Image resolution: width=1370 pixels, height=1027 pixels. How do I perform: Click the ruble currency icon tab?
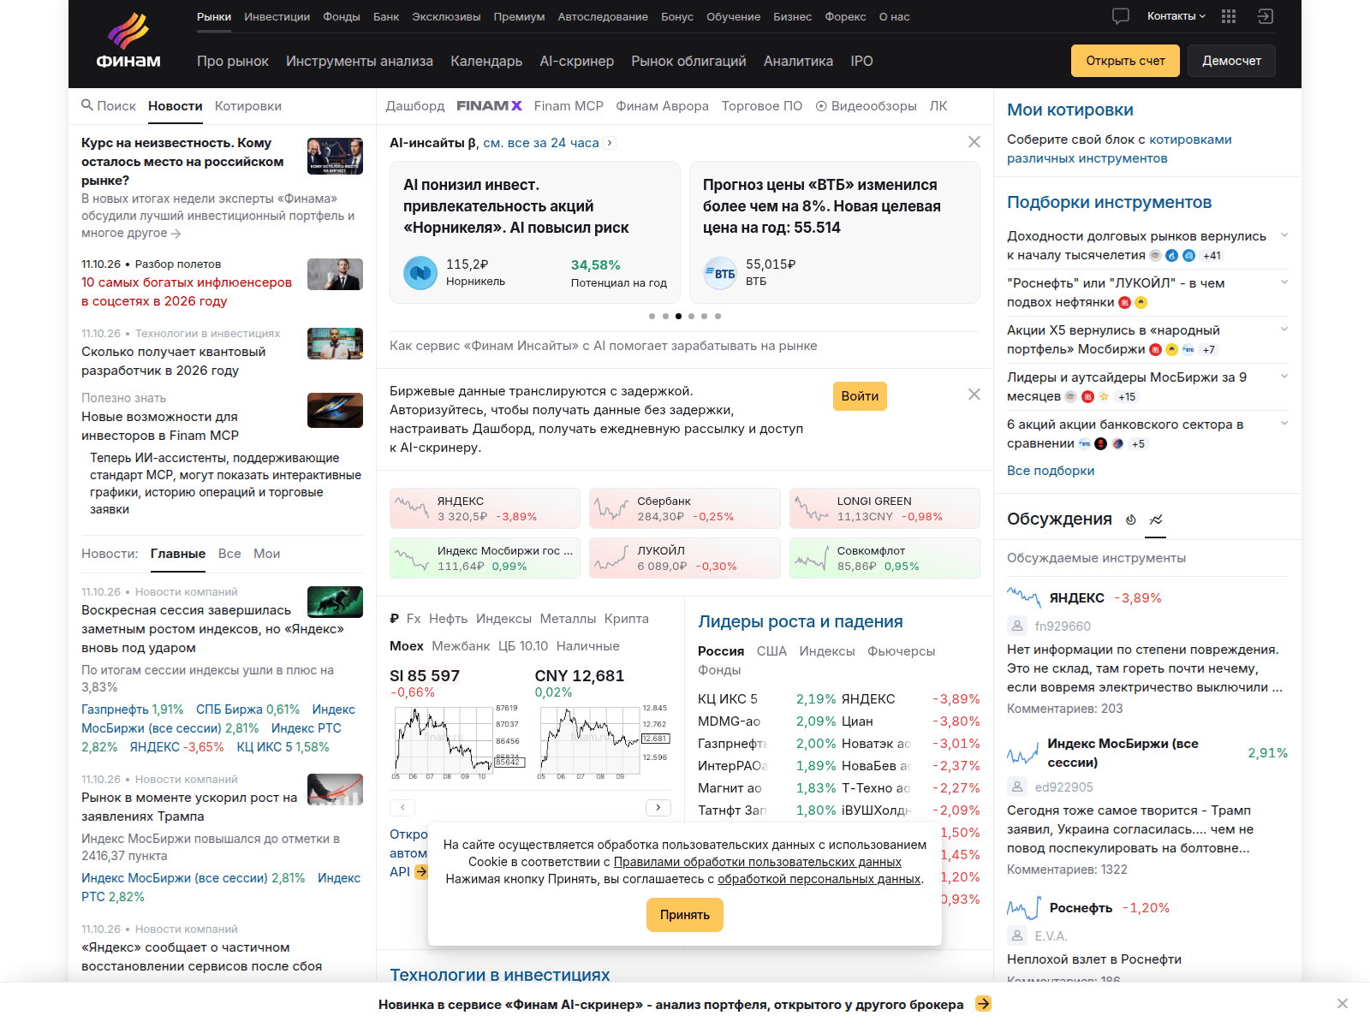pyautogui.click(x=394, y=619)
